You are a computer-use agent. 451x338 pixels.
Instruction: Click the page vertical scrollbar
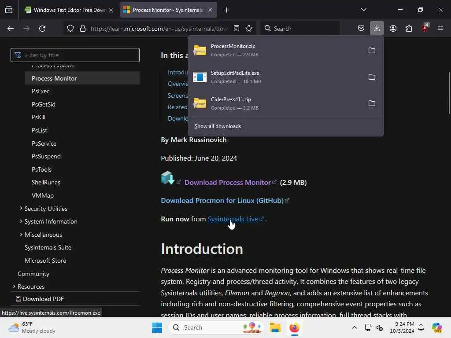(x=449, y=93)
